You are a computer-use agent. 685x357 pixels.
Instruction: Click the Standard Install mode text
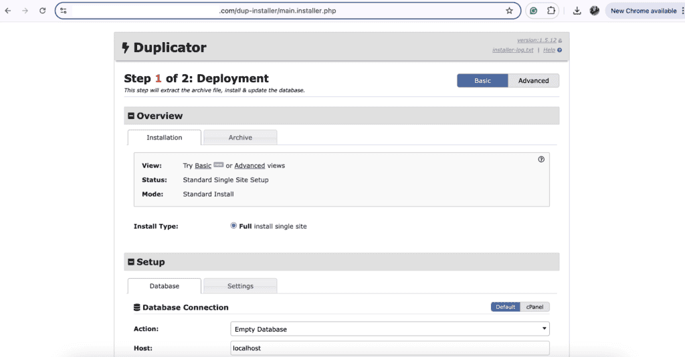208,195
